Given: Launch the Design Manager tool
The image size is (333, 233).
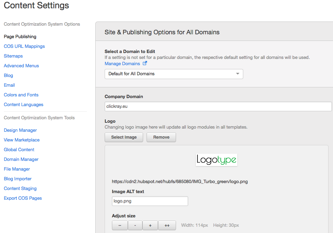Looking at the screenshot, I should coord(20,130).
